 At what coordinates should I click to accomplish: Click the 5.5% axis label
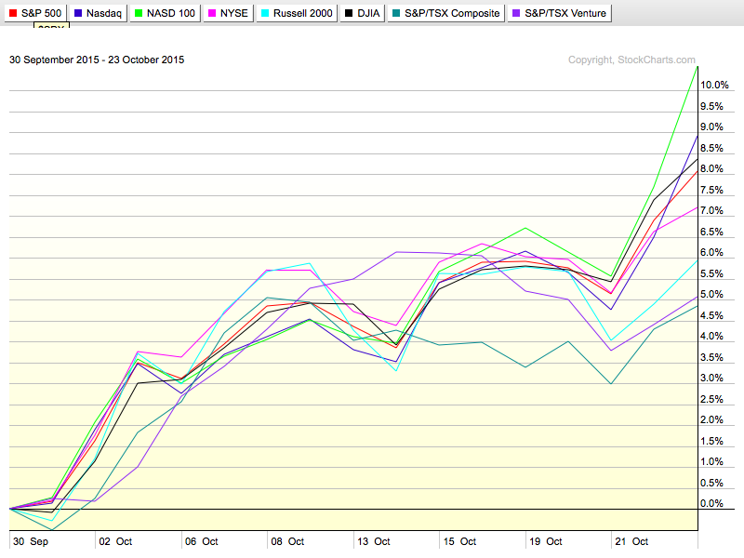711,273
